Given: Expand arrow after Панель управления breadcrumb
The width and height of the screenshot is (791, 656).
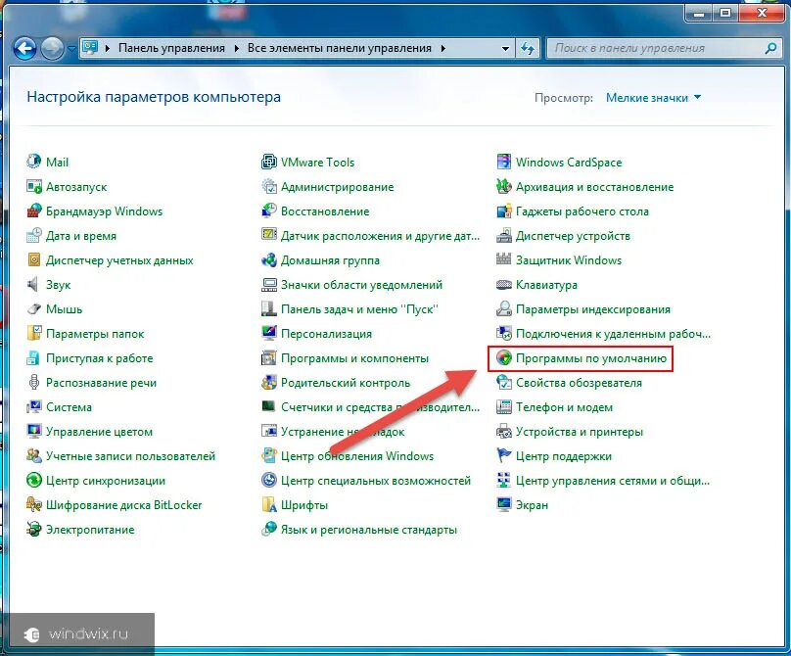Looking at the screenshot, I should tap(236, 48).
